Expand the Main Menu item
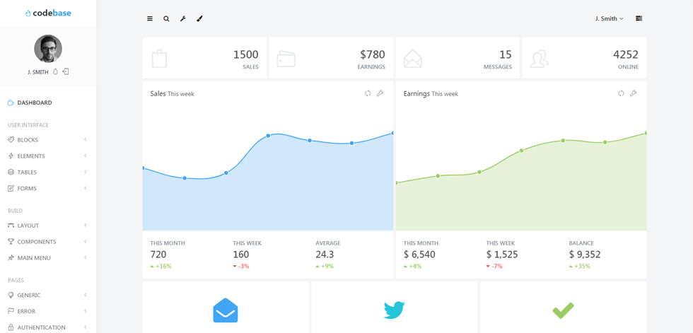The image size is (693, 333). click(48, 258)
